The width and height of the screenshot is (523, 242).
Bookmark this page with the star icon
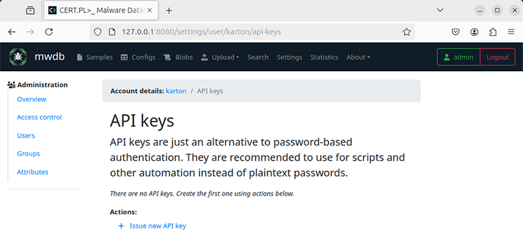point(406,32)
